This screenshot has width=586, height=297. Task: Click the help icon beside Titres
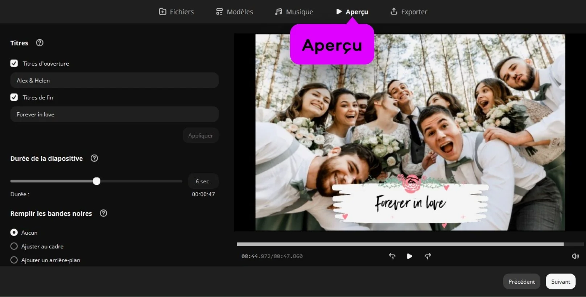(40, 43)
